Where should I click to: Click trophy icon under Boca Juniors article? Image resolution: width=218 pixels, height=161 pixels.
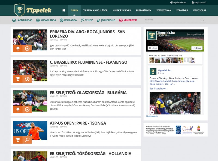pyautogui.click(x=18, y=49)
